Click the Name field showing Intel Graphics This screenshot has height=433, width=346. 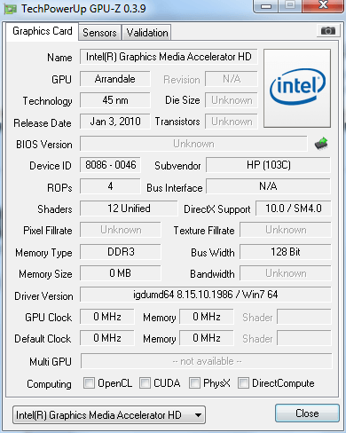click(x=169, y=57)
